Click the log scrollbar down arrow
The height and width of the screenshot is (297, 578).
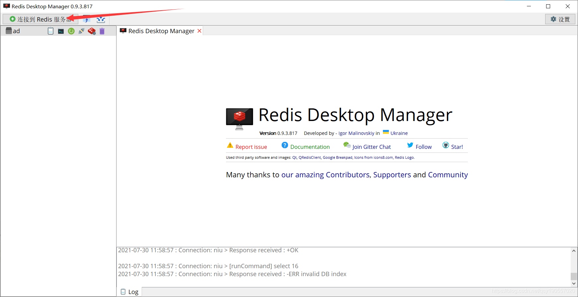pyautogui.click(x=574, y=284)
